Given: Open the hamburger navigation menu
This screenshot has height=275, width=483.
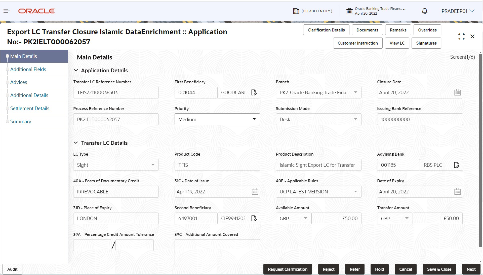Looking at the screenshot, I should [7, 11].
